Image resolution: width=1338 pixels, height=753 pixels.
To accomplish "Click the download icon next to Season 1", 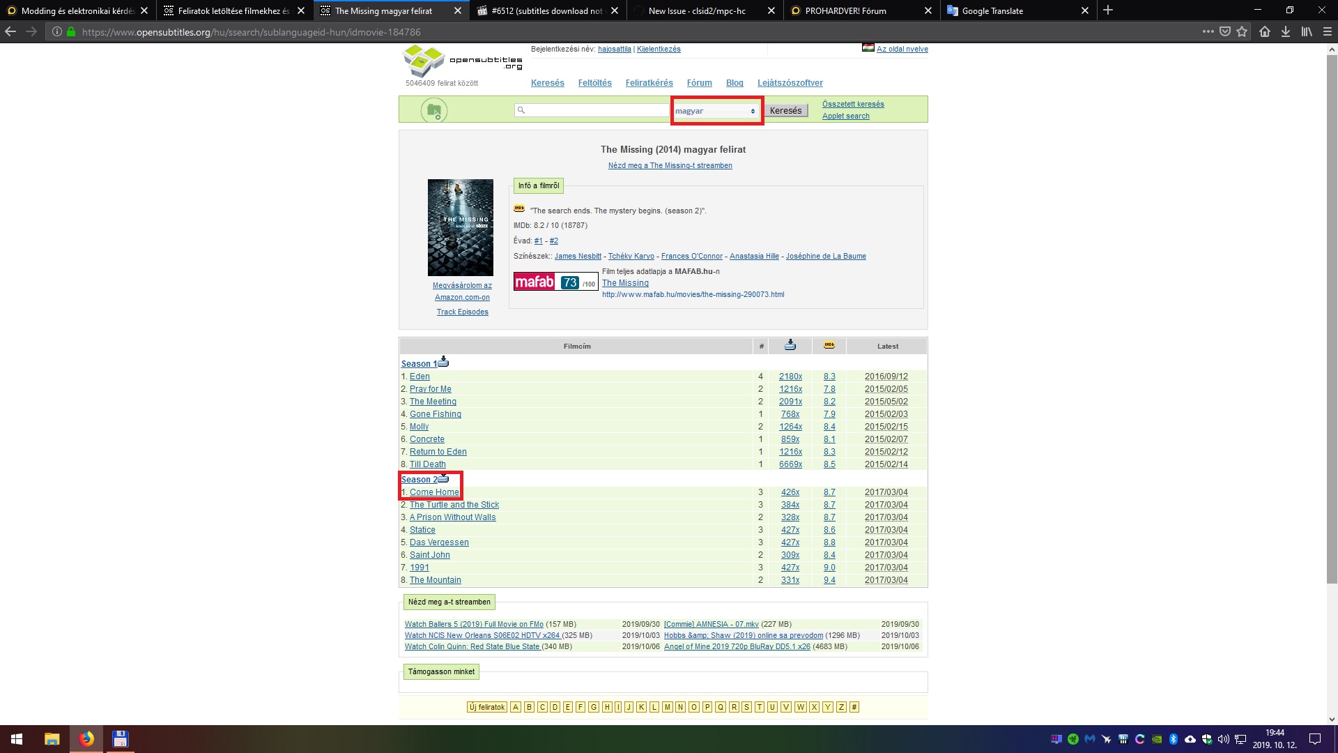I will pos(444,361).
